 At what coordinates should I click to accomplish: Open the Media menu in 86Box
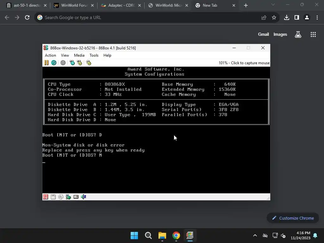[x=79, y=55]
